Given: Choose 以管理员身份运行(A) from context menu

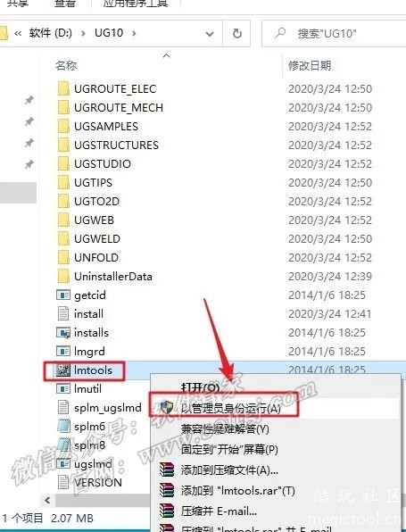Looking at the screenshot, I should tap(230, 409).
